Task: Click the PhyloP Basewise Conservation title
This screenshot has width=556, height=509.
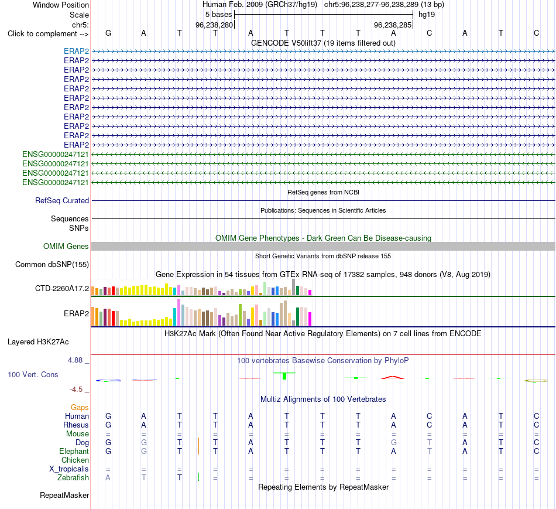Action: pos(323,361)
